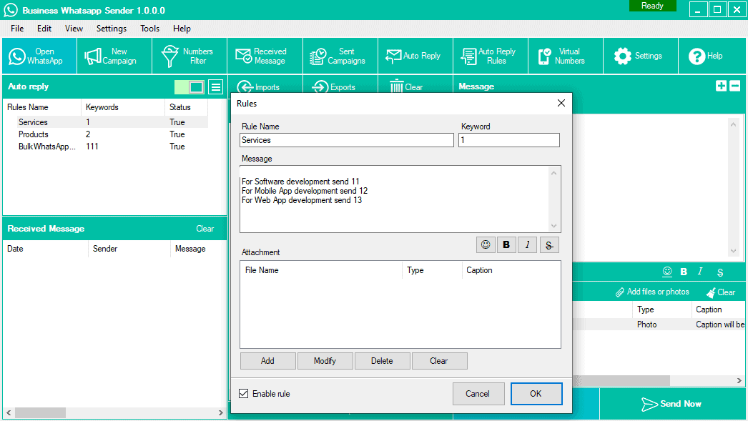This screenshot has width=748, height=421.
Task: Insert emoji in the Rules message
Action: pyautogui.click(x=486, y=244)
